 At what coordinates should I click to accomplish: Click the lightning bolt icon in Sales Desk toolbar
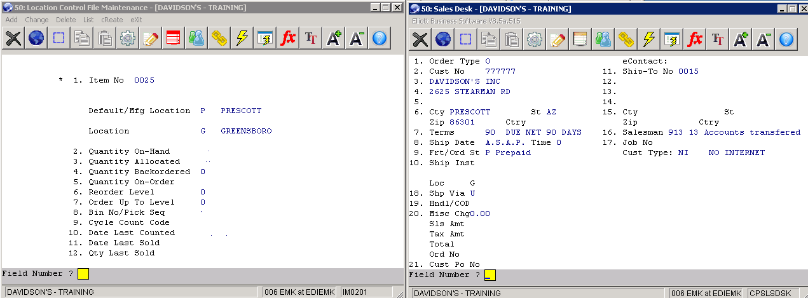[x=648, y=39]
